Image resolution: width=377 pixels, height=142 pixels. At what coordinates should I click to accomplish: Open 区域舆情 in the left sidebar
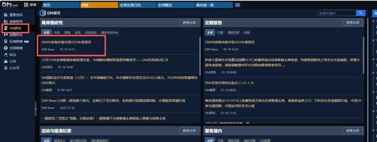tap(16, 42)
